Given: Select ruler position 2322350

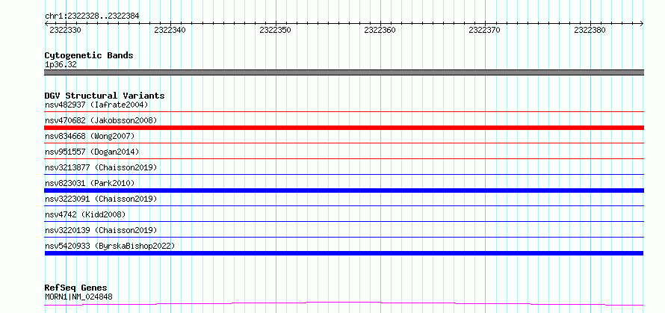Looking at the screenshot, I should tap(275, 30).
